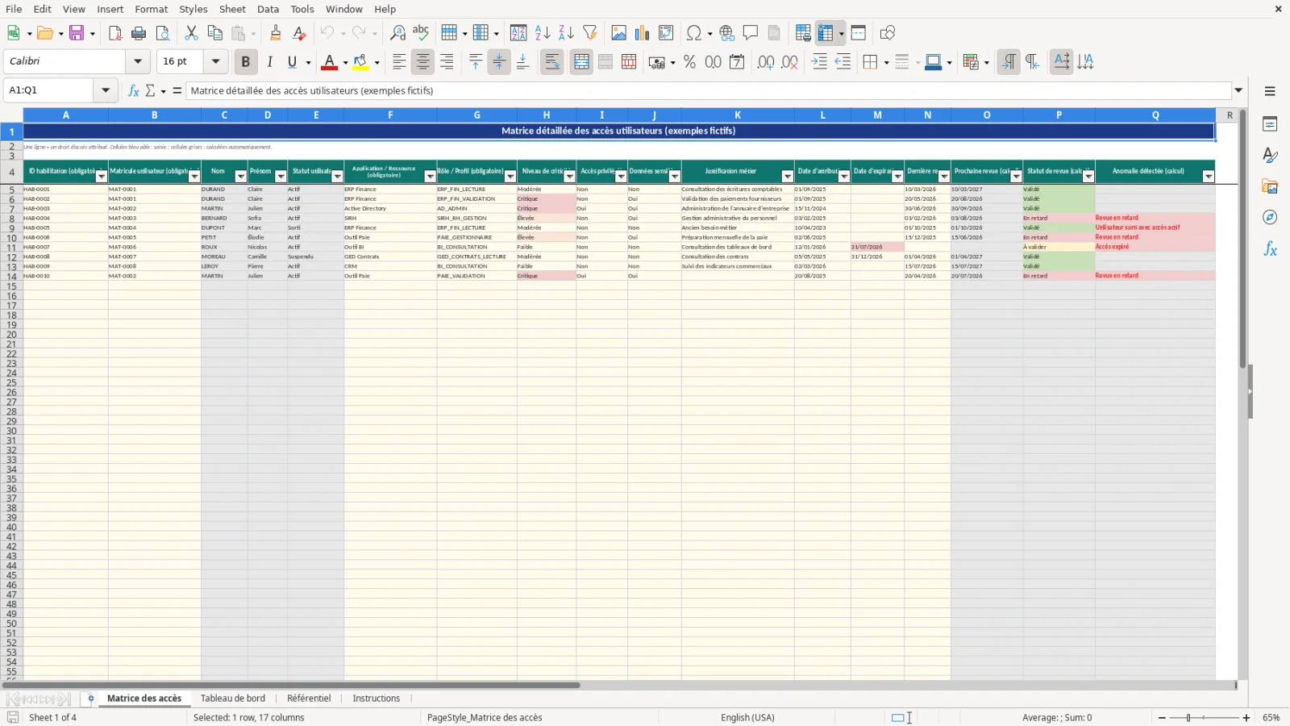The width and height of the screenshot is (1290, 726).
Task: Toggle Bold formatting
Action: click(x=246, y=61)
